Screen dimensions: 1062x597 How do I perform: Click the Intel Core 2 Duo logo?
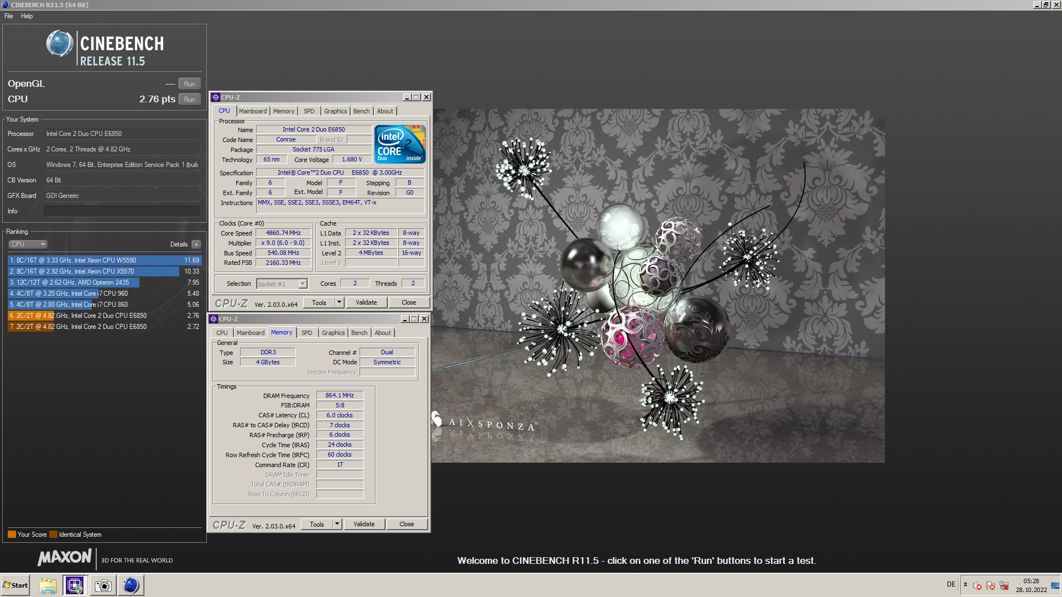[x=400, y=144]
